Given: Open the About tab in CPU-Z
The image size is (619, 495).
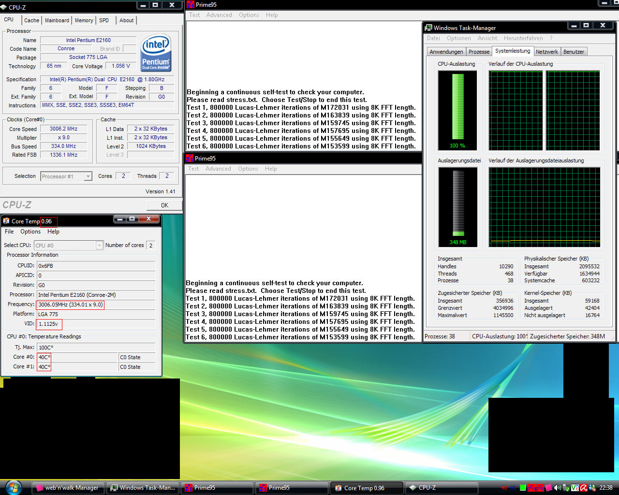Looking at the screenshot, I should tap(127, 20).
